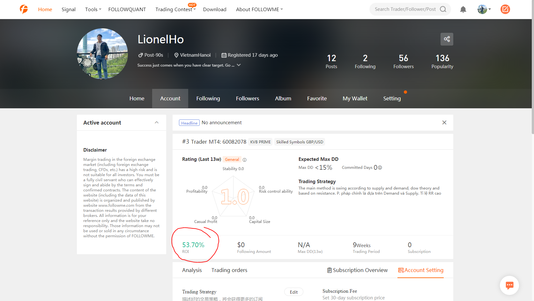Image resolution: width=534 pixels, height=301 pixels.
Task: Open the Album tab
Action: [x=283, y=98]
